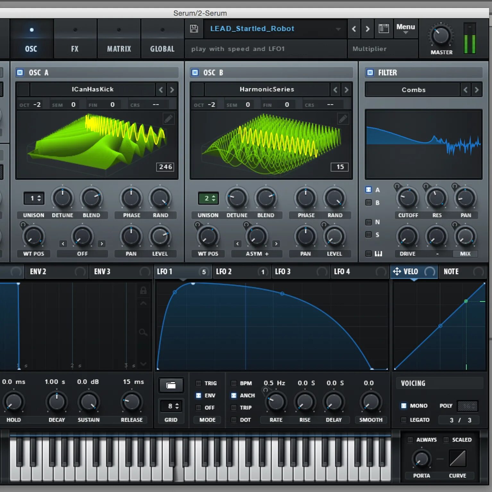Select previous filter type arrow
This screenshot has width=492, height=492.
[x=466, y=90]
